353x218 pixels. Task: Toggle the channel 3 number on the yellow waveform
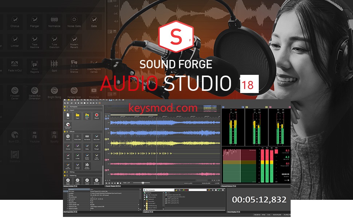point(106,139)
